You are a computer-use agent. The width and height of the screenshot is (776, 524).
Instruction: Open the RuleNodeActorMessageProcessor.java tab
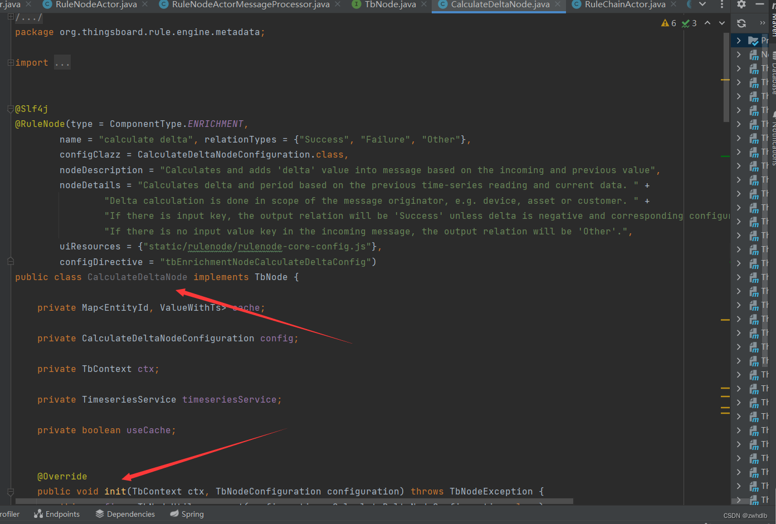251,4
